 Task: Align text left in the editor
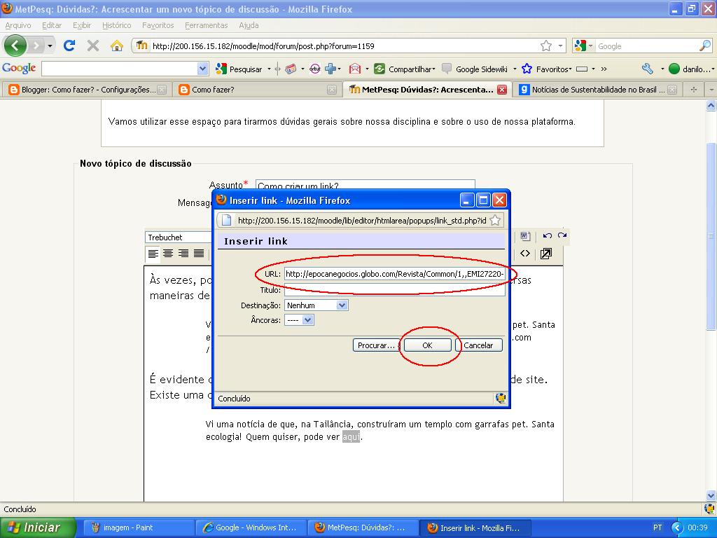pyautogui.click(x=153, y=254)
